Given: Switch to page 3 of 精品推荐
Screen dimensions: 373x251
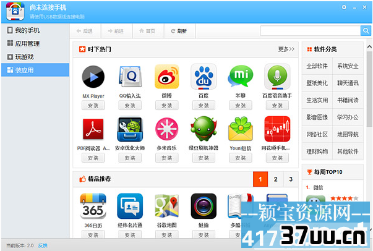Looking at the screenshot, I should [x=291, y=179].
